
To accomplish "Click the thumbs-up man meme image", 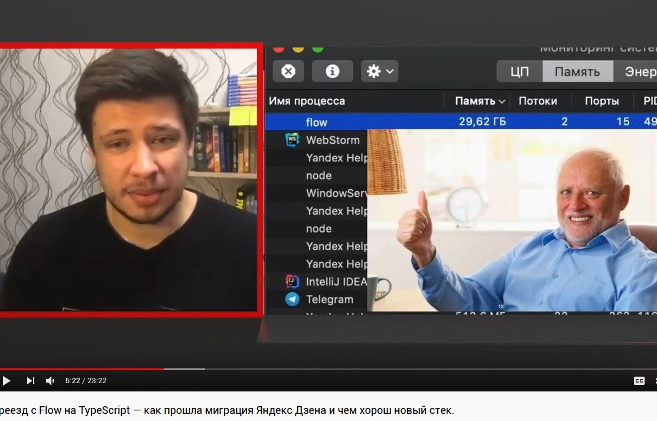I will click(512, 220).
